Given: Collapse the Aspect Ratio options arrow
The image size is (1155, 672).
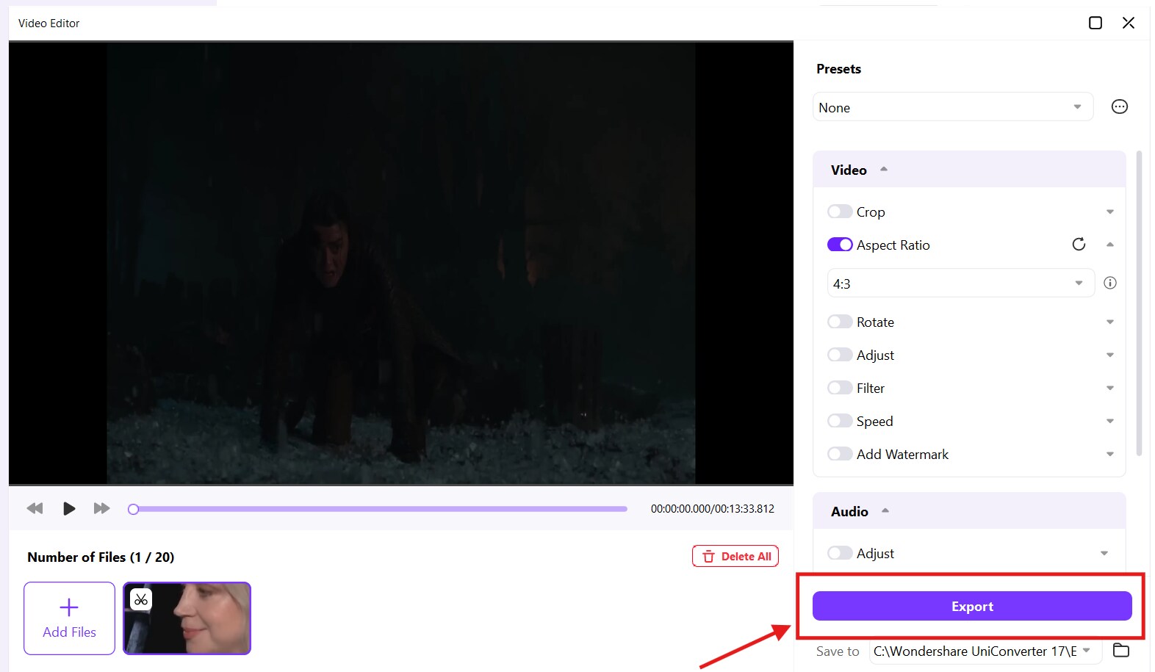Looking at the screenshot, I should point(1110,245).
